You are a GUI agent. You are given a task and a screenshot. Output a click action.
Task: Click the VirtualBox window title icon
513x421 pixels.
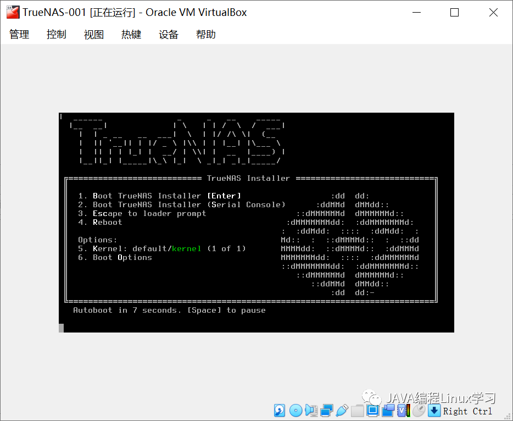pos(13,13)
